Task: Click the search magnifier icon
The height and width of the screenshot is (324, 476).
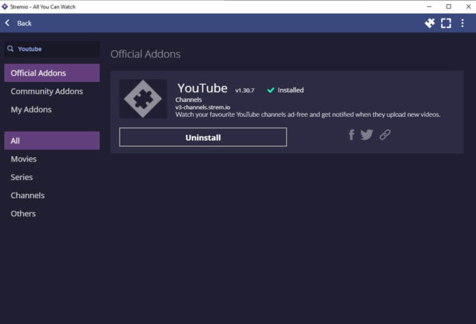Action: 10,49
